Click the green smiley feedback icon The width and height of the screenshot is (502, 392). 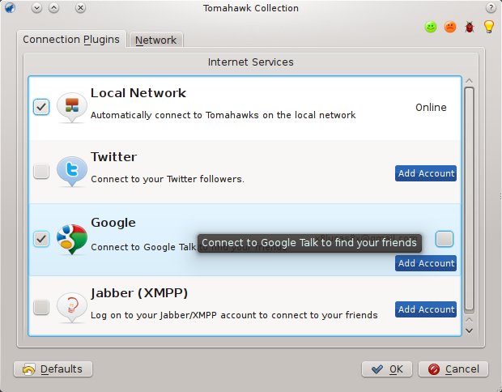431,27
